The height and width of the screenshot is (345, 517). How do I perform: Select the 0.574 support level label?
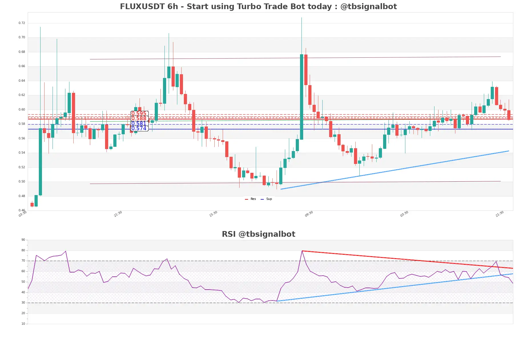(139, 128)
